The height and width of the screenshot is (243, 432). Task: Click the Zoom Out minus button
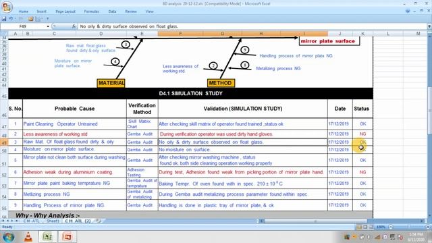click(390, 227)
